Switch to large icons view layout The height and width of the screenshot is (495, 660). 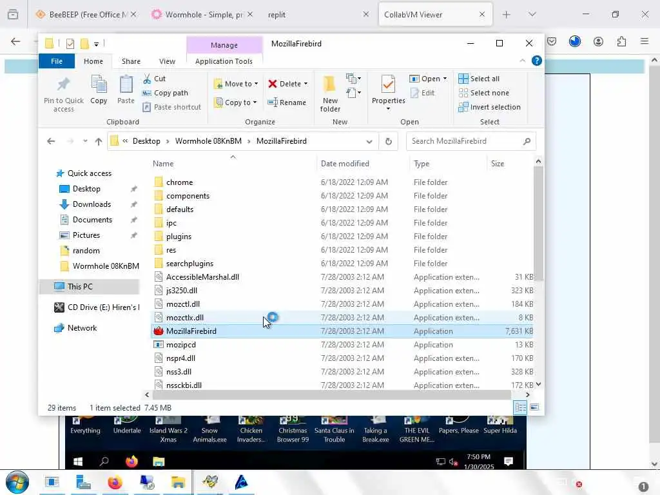(534, 407)
